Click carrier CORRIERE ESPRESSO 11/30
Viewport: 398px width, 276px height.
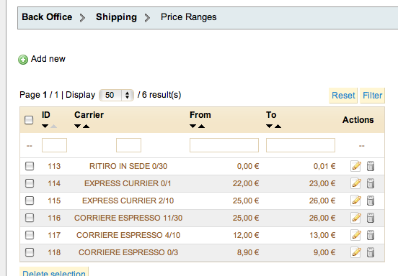pyautogui.click(x=128, y=218)
